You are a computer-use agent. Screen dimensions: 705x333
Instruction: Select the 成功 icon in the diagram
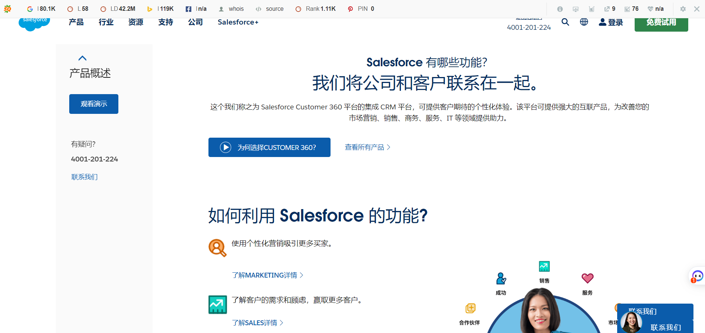tap(501, 279)
